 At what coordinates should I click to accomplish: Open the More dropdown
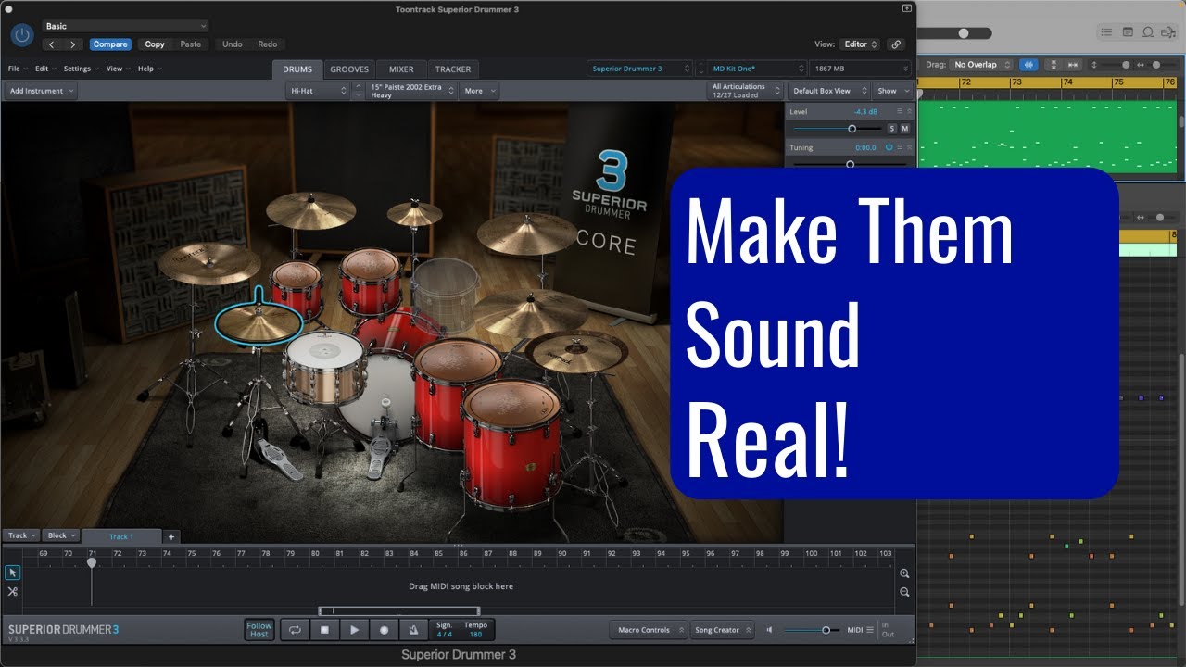(x=480, y=91)
